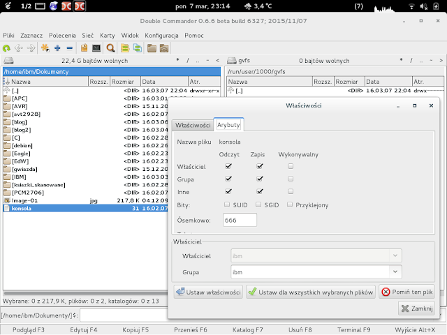Toggle Inne Odczyt checkbox
The height and width of the screenshot is (335, 447).
click(x=228, y=191)
